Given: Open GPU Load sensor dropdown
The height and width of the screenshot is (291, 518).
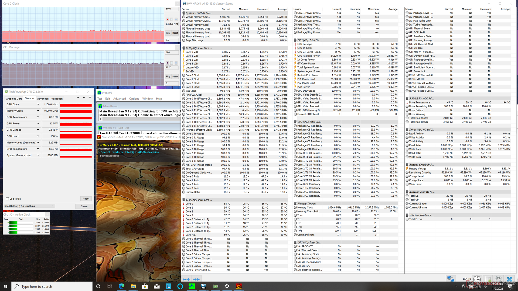Looking at the screenshot, I should (38, 136).
